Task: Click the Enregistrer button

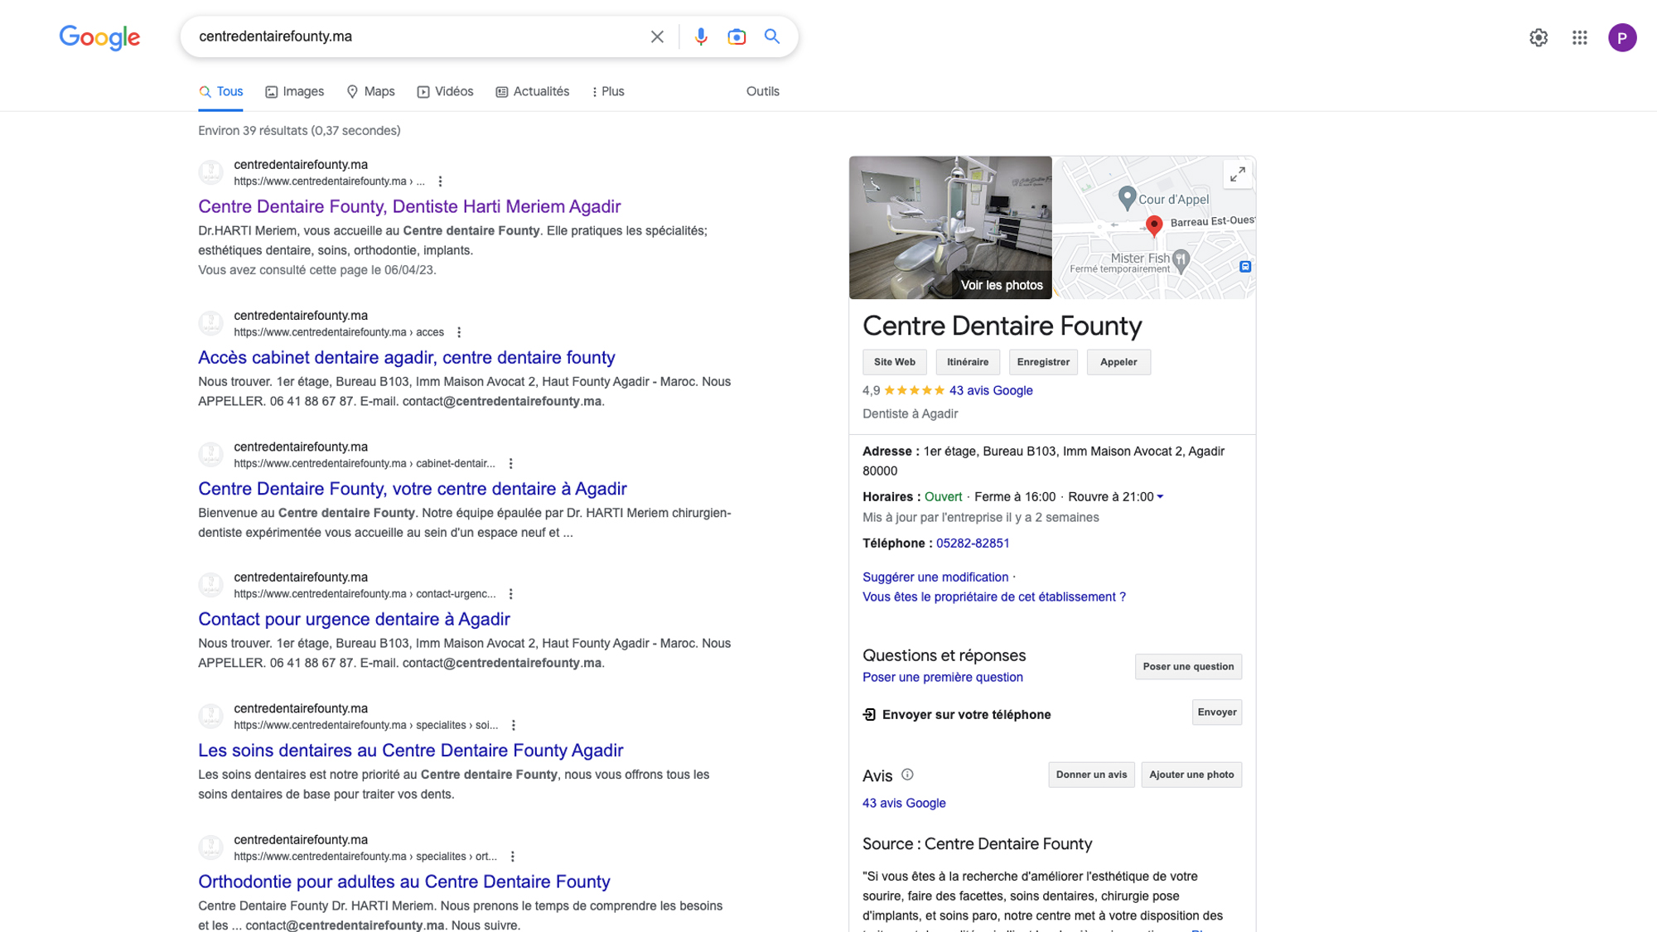Action: [1043, 362]
